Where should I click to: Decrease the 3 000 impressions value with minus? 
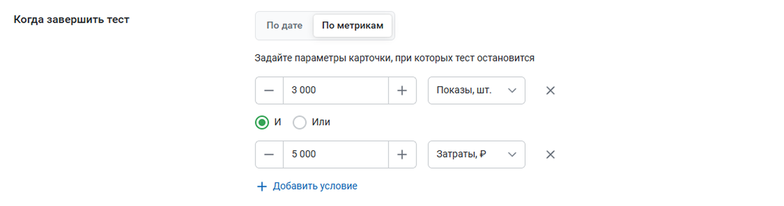click(x=269, y=90)
